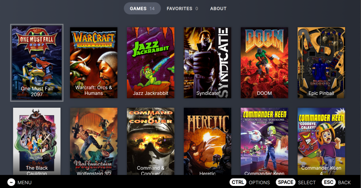Open the Heretic game cover
This screenshot has width=361, height=188.
pos(207,141)
